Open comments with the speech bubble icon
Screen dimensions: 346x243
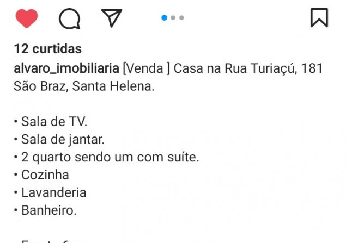pyautogui.click(x=69, y=19)
